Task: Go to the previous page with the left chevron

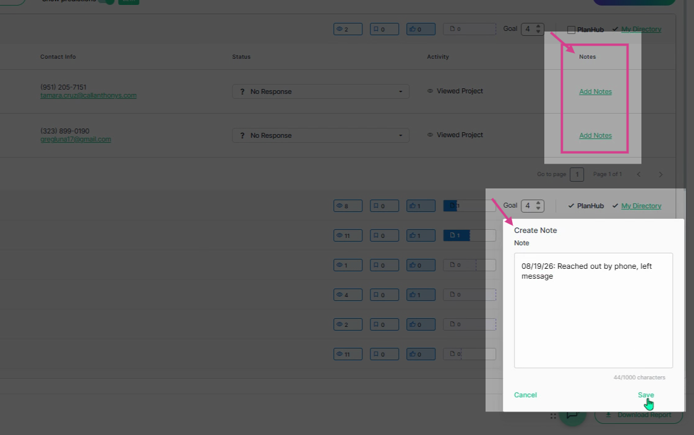Action: point(638,175)
